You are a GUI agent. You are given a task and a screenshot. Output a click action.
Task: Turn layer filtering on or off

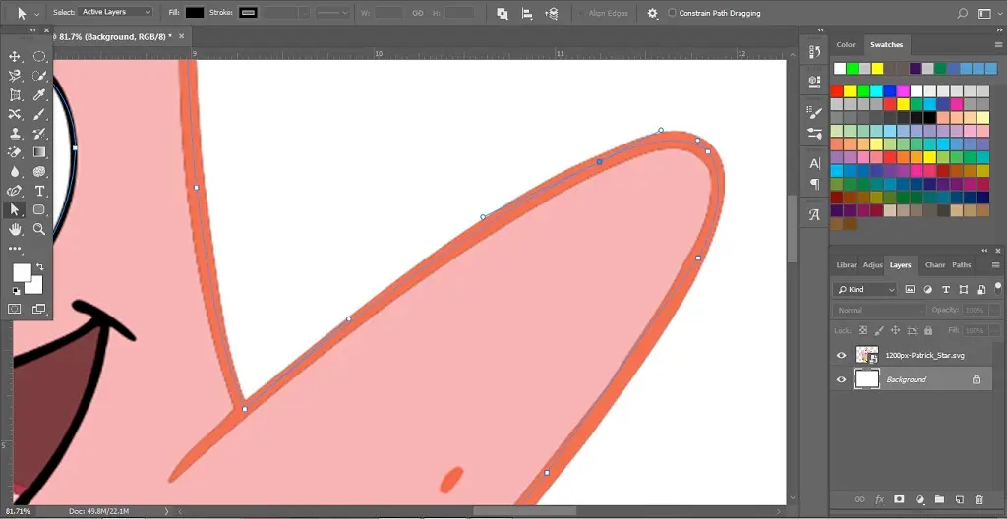[x=998, y=287]
